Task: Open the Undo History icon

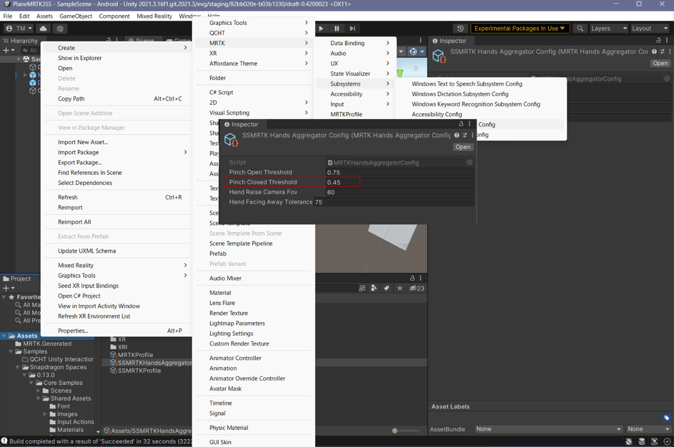Action: click(460, 28)
